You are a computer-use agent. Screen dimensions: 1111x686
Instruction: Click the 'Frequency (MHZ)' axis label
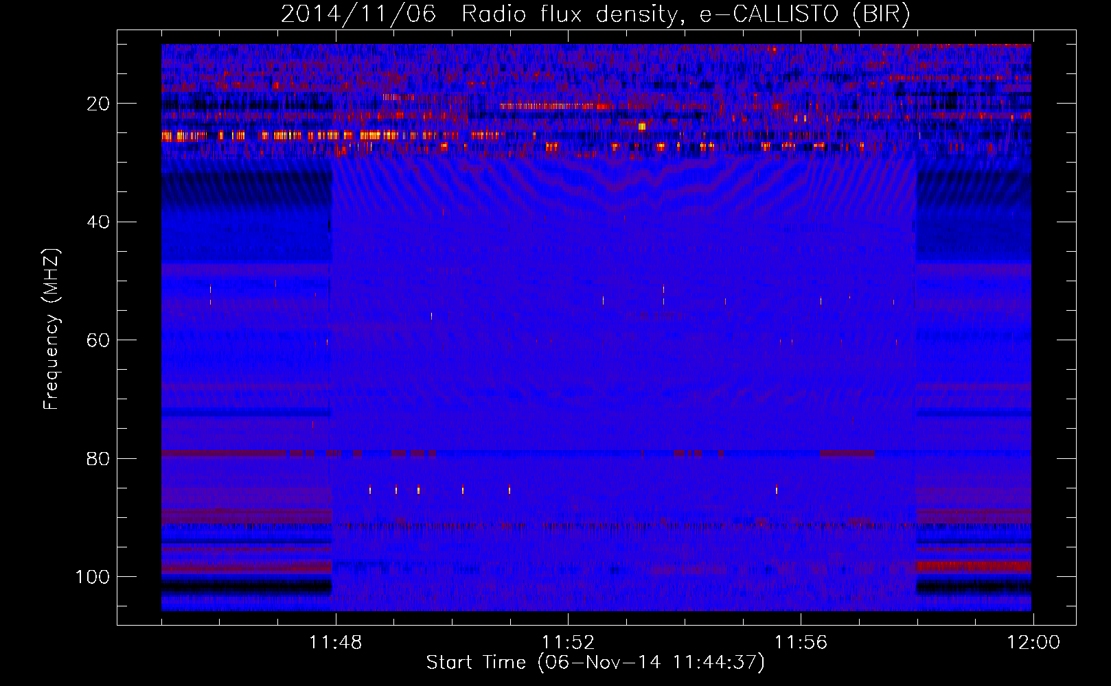tap(51, 329)
